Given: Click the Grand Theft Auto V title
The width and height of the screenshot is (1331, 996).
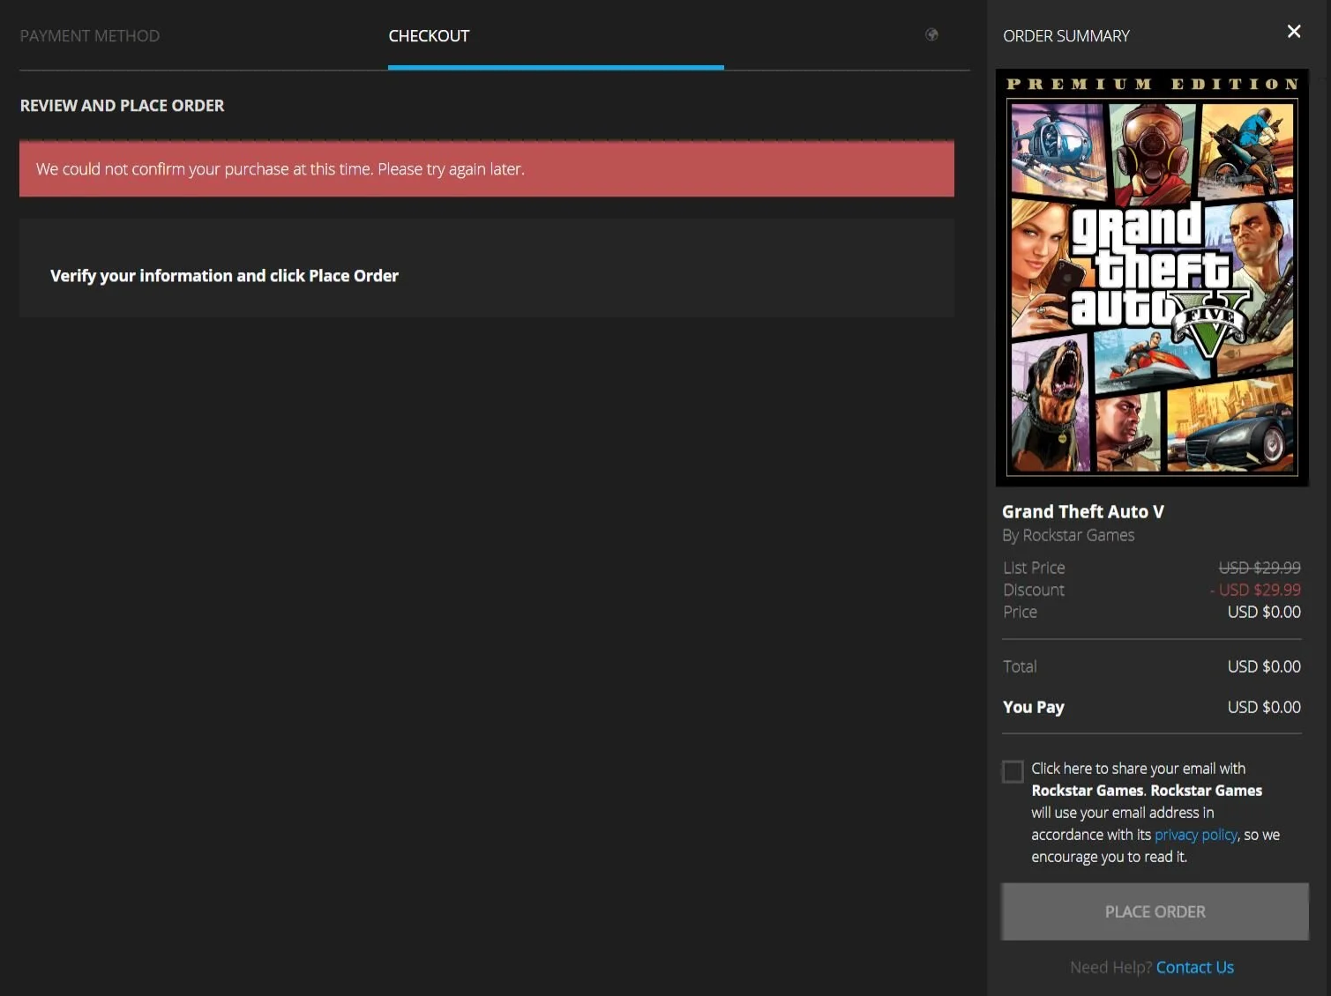Looking at the screenshot, I should (x=1083, y=511).
